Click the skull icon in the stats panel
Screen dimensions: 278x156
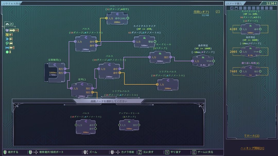coord(7,30)
